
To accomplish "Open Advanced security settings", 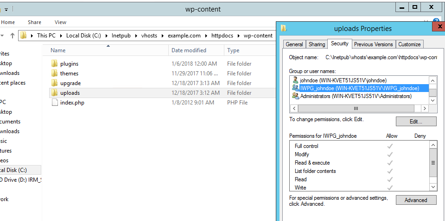I will (x=416, y=200).
